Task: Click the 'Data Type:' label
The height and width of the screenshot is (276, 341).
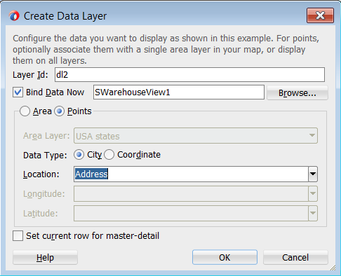Action: pyautogui.click(x=45, y=156)
